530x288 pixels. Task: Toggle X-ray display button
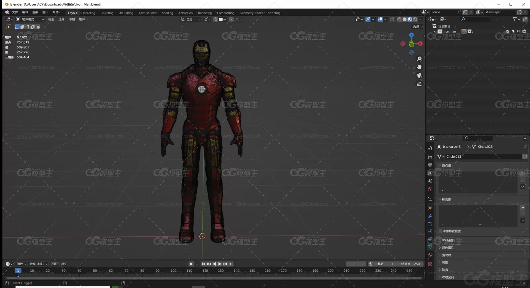pyautogui.click(x=392, y=19)
